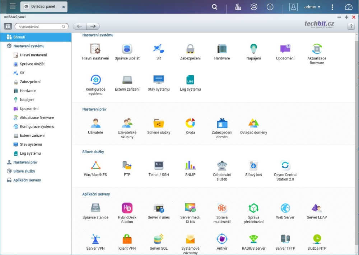This screenshot has width=359, height=255.
Task: Expand Nastavení práv in the sidebar
Action: tap(25, 162)
